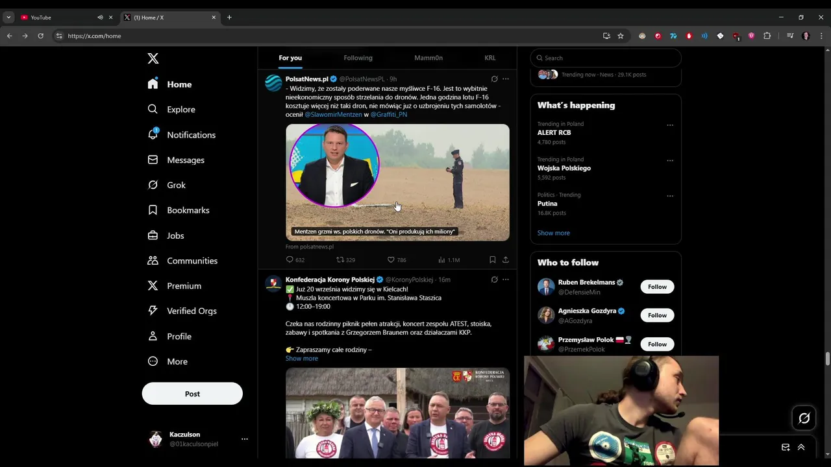Open Profile in the sidebar
This screenshot has height=467, width=831.
coord(169,336)
